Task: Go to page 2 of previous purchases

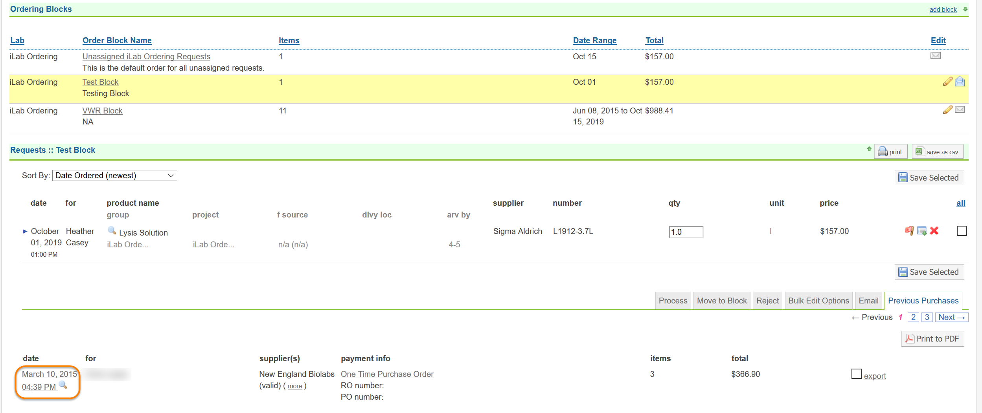Action: point(913,317)
